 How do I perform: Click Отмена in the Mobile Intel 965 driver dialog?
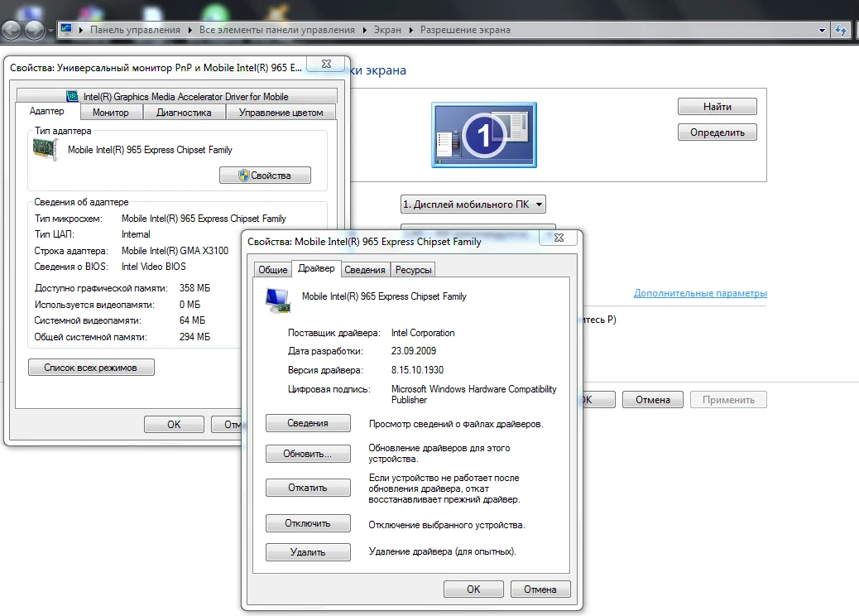540,590
